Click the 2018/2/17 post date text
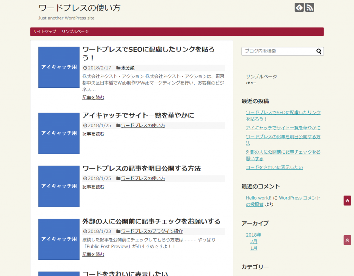 (99, 68)
